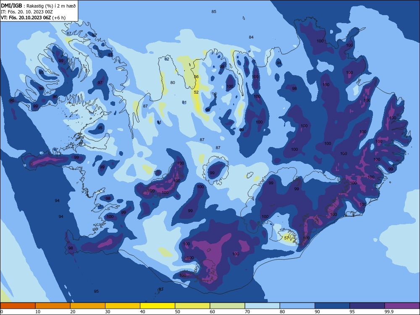Click the '(+6 h)' forecast offset text

(x=59, y=18)
